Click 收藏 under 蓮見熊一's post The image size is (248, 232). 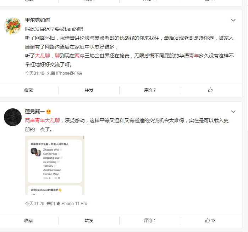pyautogui.click(x=28, y=220)
